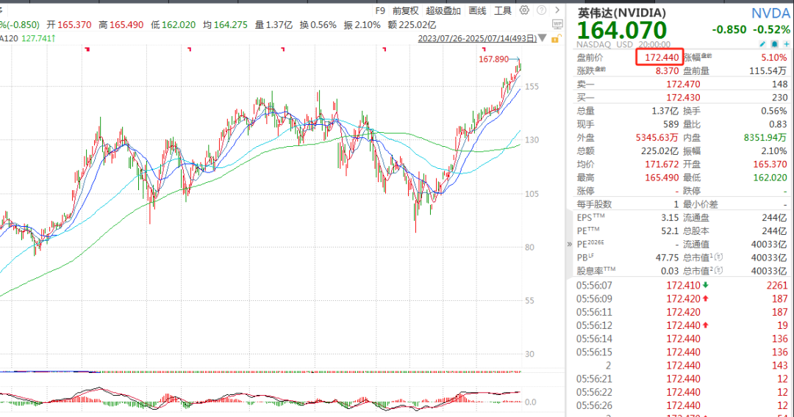This screenshot has height=417, width=794.
Task: Add NVDA with the plus icon
Action: click(786, 44)
